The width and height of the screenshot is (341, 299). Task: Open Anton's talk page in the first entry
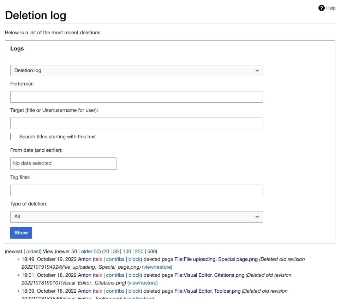98,259
